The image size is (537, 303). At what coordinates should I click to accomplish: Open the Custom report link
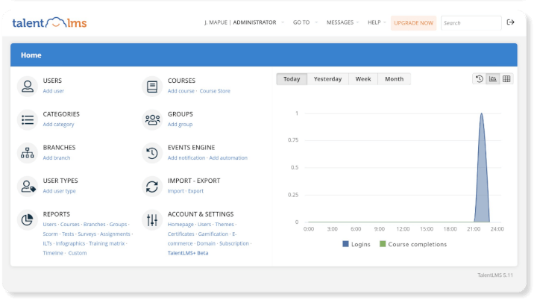point(78,253)
